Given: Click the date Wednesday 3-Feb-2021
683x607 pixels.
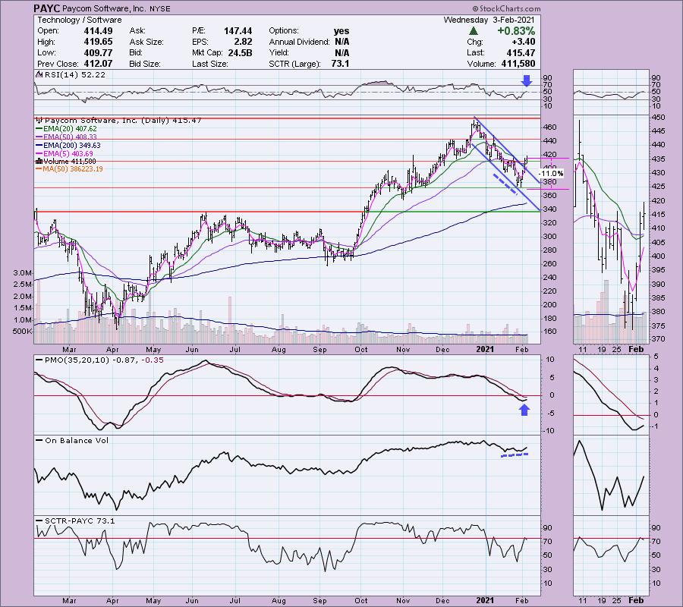Looking at the screenshot, I should [489, 20].
